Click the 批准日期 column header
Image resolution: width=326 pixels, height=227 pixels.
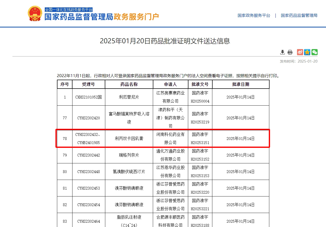coord(241,84)
